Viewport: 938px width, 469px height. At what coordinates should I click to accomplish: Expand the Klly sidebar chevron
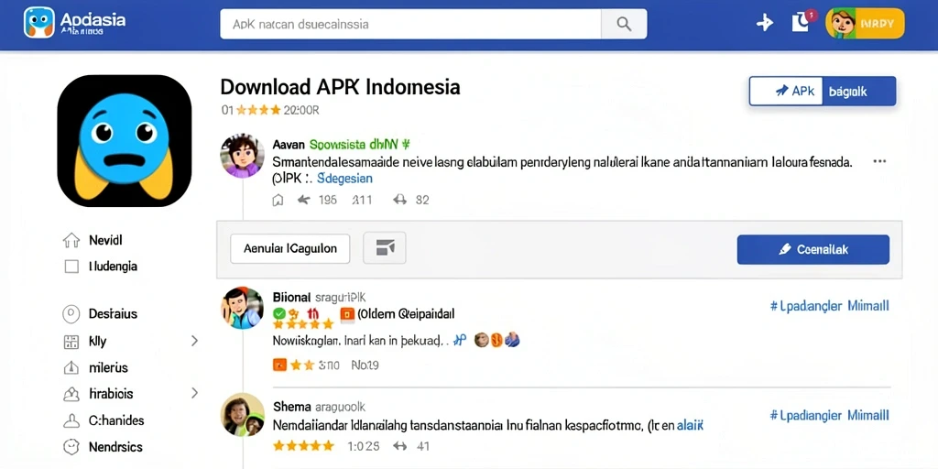coord(194,341)
